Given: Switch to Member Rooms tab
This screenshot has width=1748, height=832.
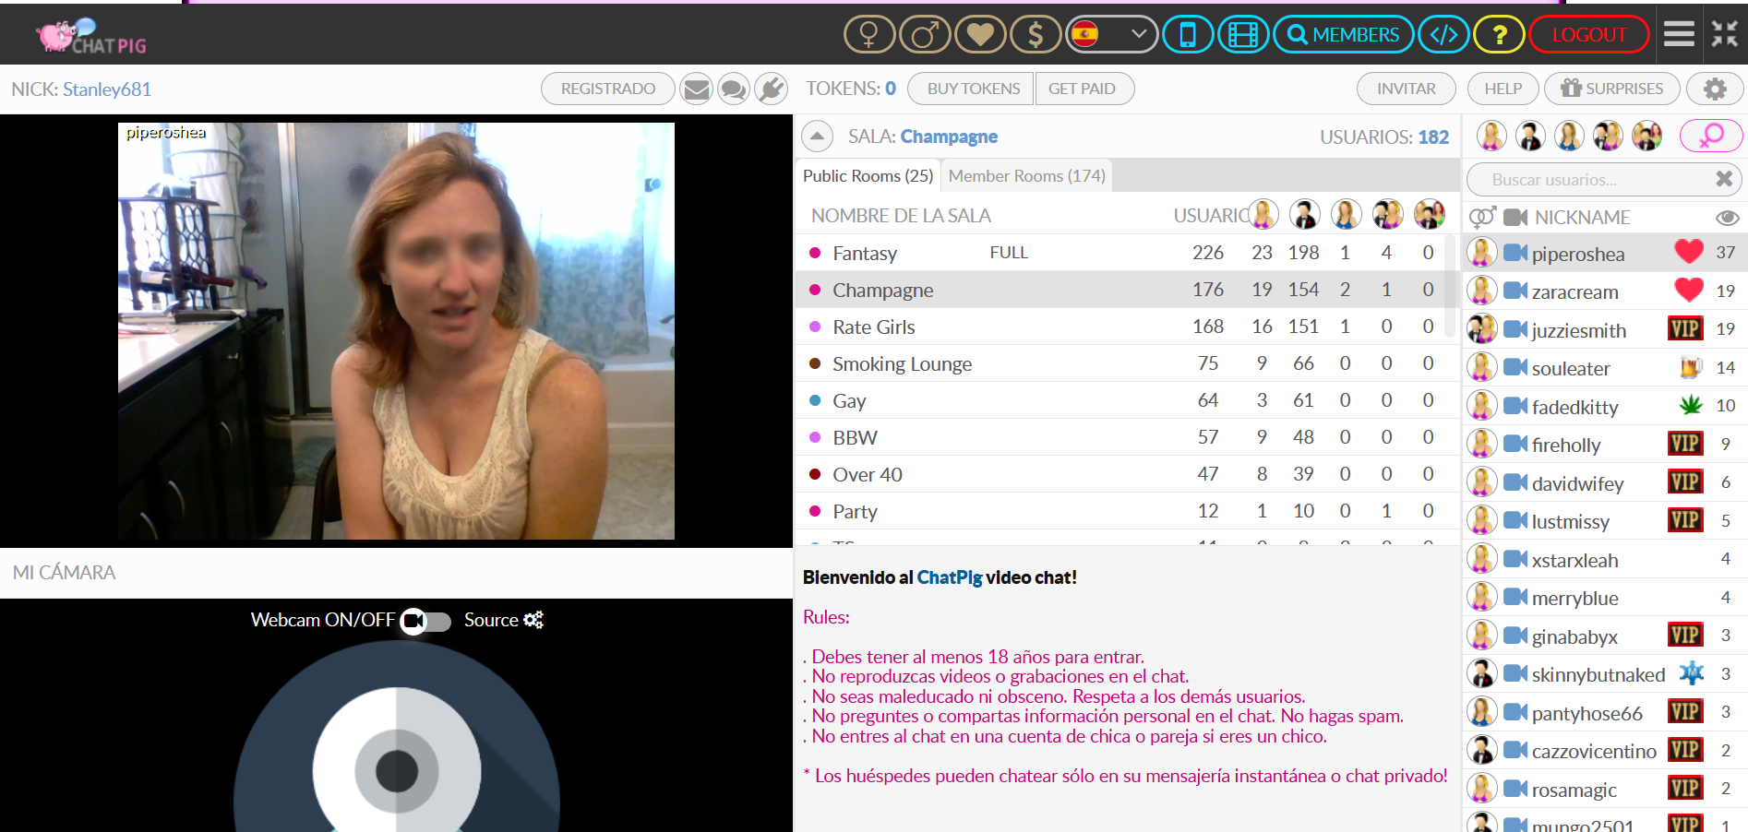Looking at the screenshot, I should (1026, 175).
